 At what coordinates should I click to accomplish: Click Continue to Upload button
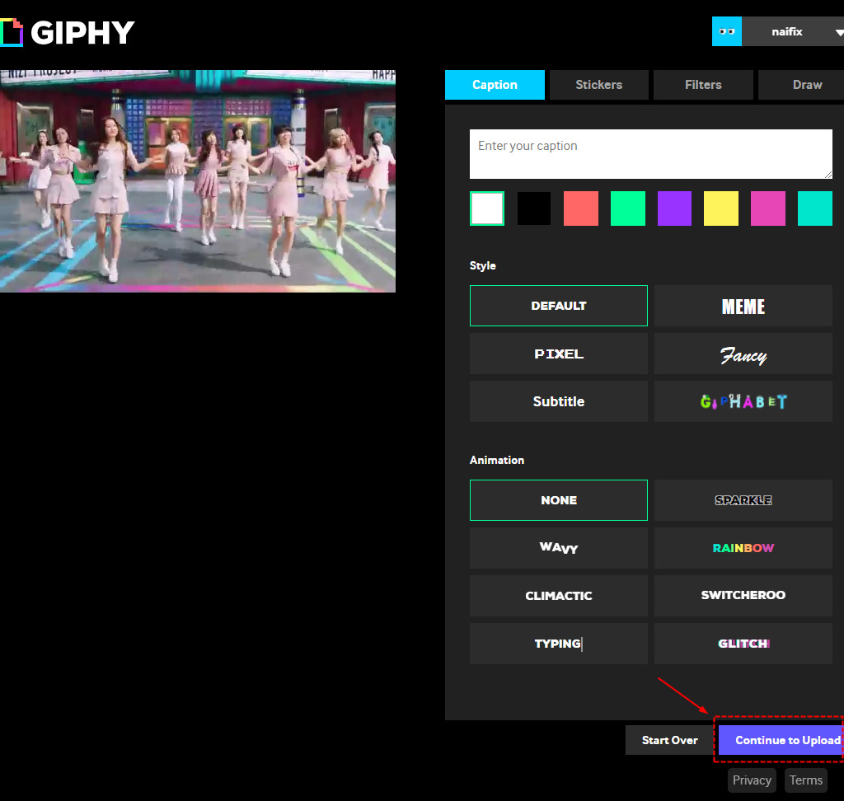[x=781, y=740]
